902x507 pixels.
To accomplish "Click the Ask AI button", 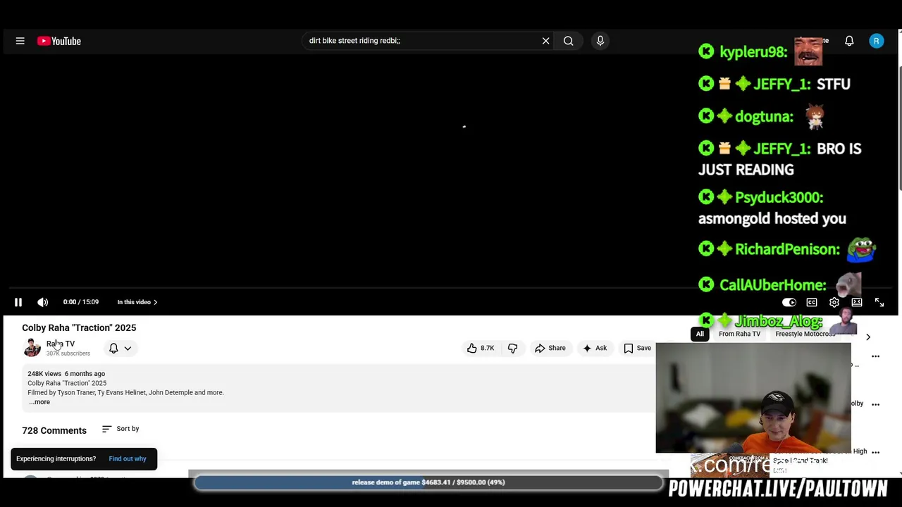I will click(594, 348).
